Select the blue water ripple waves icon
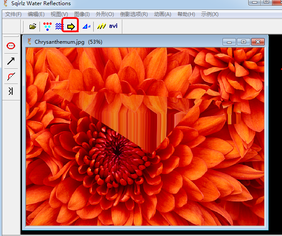 point(59,26)
